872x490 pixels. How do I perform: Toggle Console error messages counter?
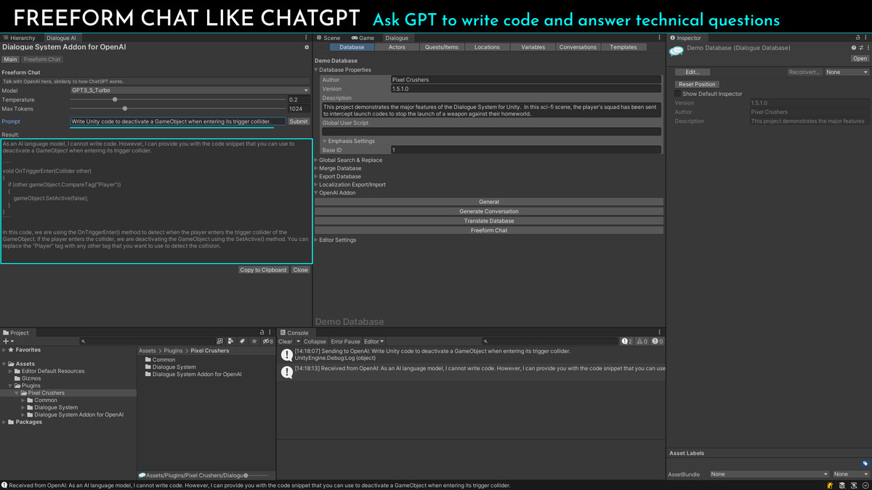658,341
